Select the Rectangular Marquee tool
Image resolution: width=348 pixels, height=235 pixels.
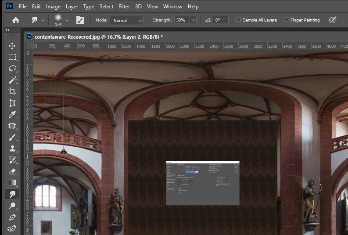click(x=12, y=57)
